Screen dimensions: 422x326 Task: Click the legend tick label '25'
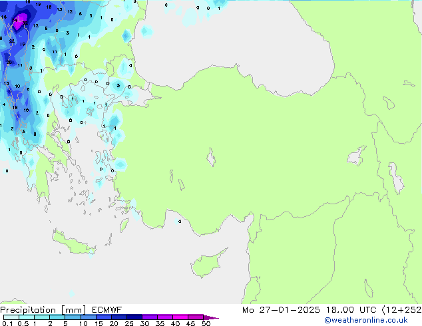pos(129,323)
